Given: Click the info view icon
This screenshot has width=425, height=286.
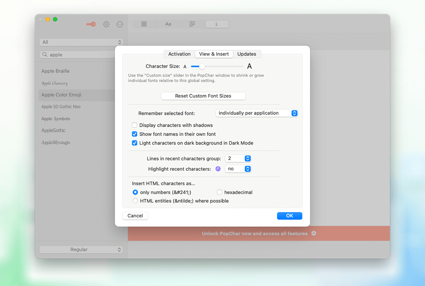Looking at the screenshot, I should point(216,24).
